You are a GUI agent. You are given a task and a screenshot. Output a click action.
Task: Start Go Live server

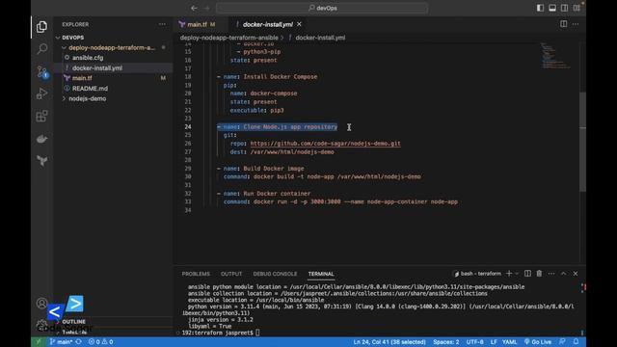538,342
